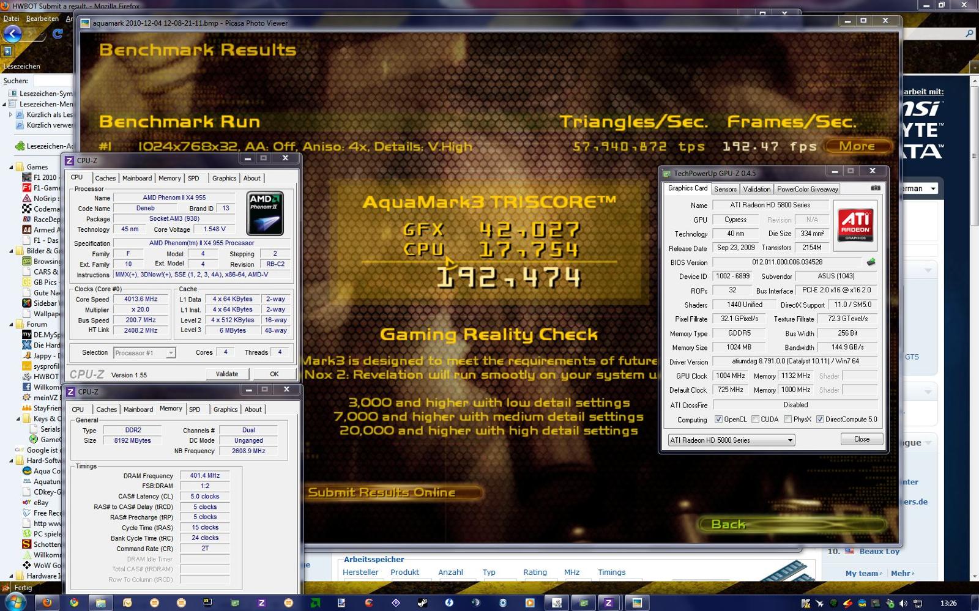979x611 pixels.
Task: Open the Datei menu in Firefox
Action: (x=11, y=18)
